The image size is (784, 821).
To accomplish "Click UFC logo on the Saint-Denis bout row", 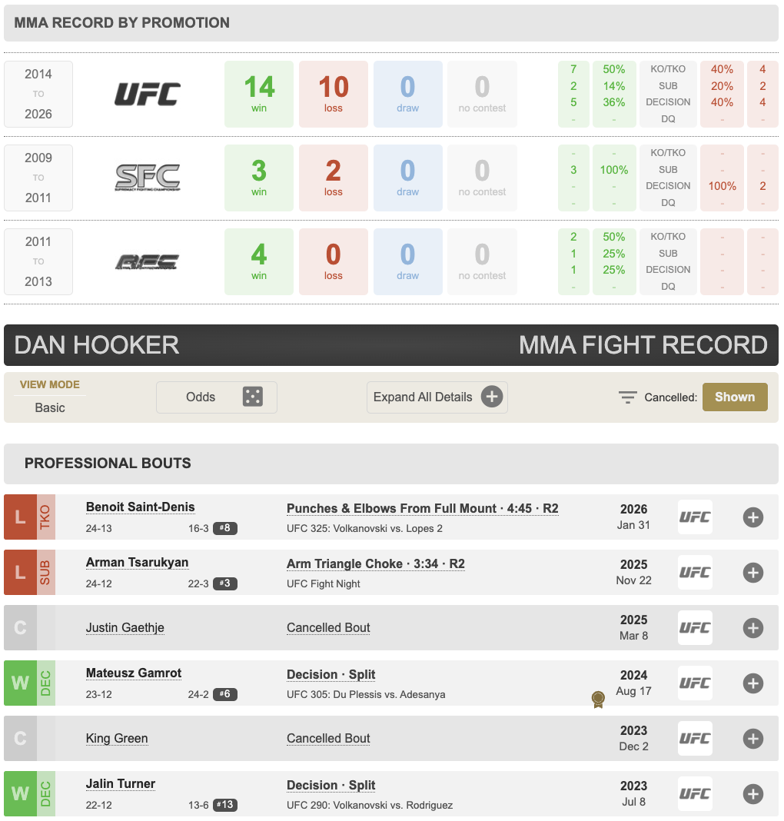I will coord(695,517).
